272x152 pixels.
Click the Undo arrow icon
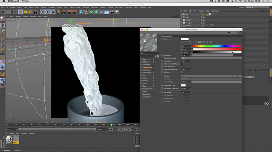(x=4, y=12)
